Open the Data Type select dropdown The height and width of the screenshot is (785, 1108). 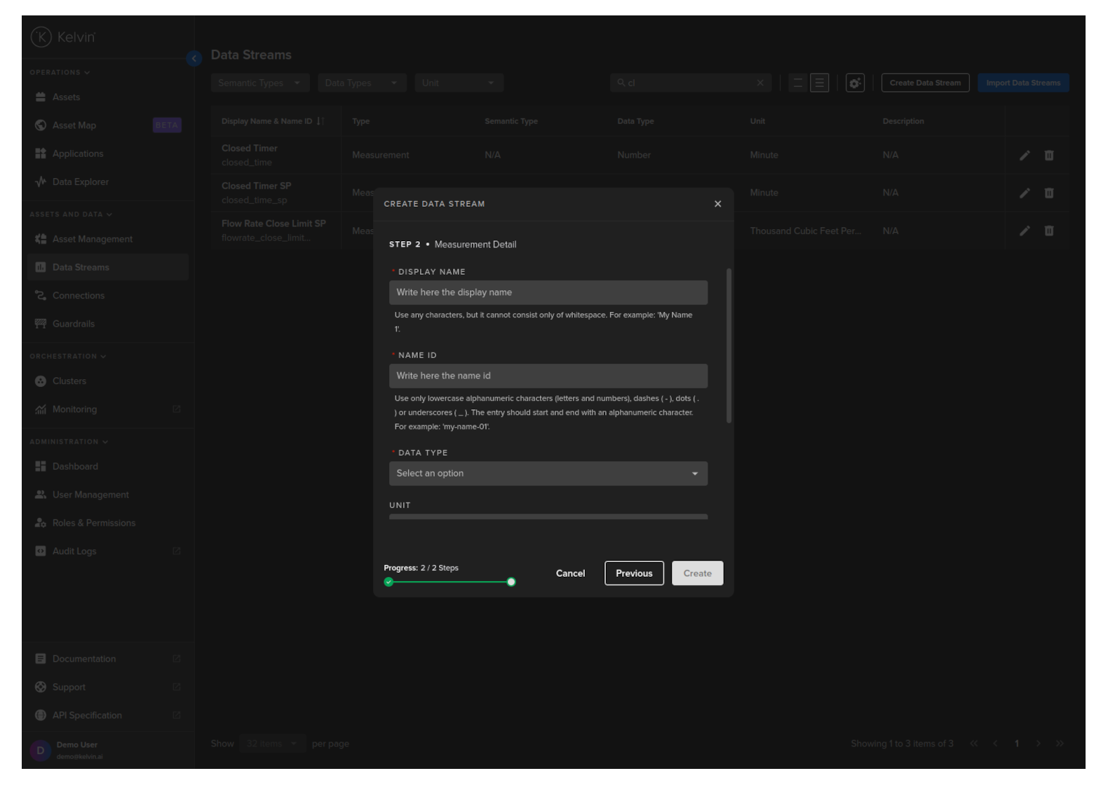pos(548,474)
